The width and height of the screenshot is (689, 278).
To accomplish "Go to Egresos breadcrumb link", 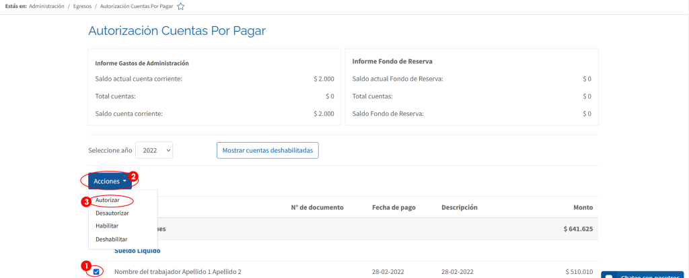I will (83, 7).
